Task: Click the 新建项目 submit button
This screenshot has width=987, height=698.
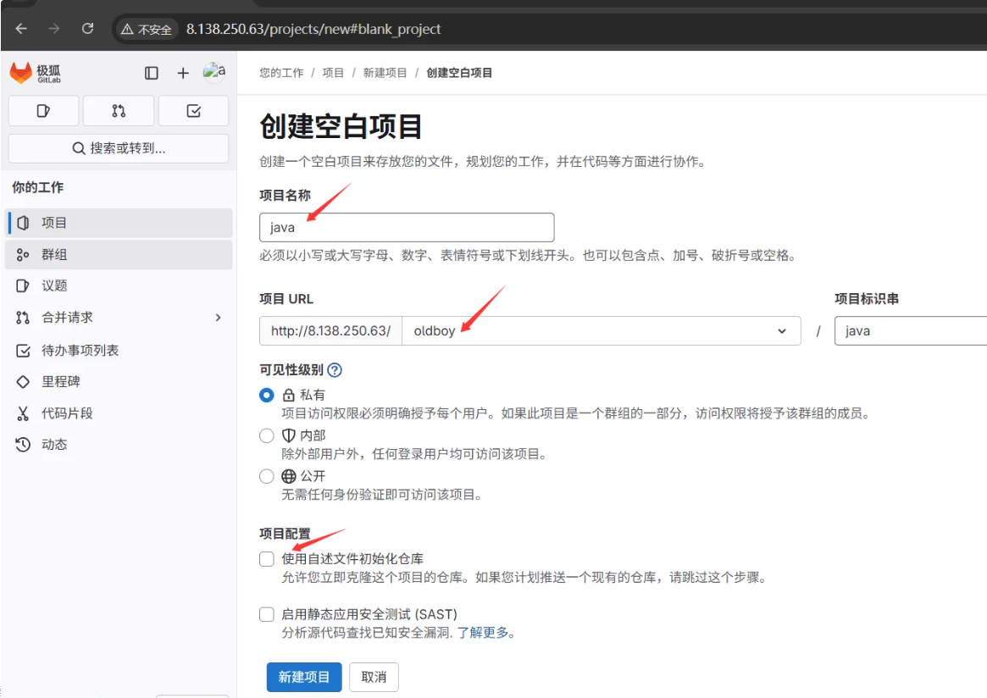Action: point(304,677)
